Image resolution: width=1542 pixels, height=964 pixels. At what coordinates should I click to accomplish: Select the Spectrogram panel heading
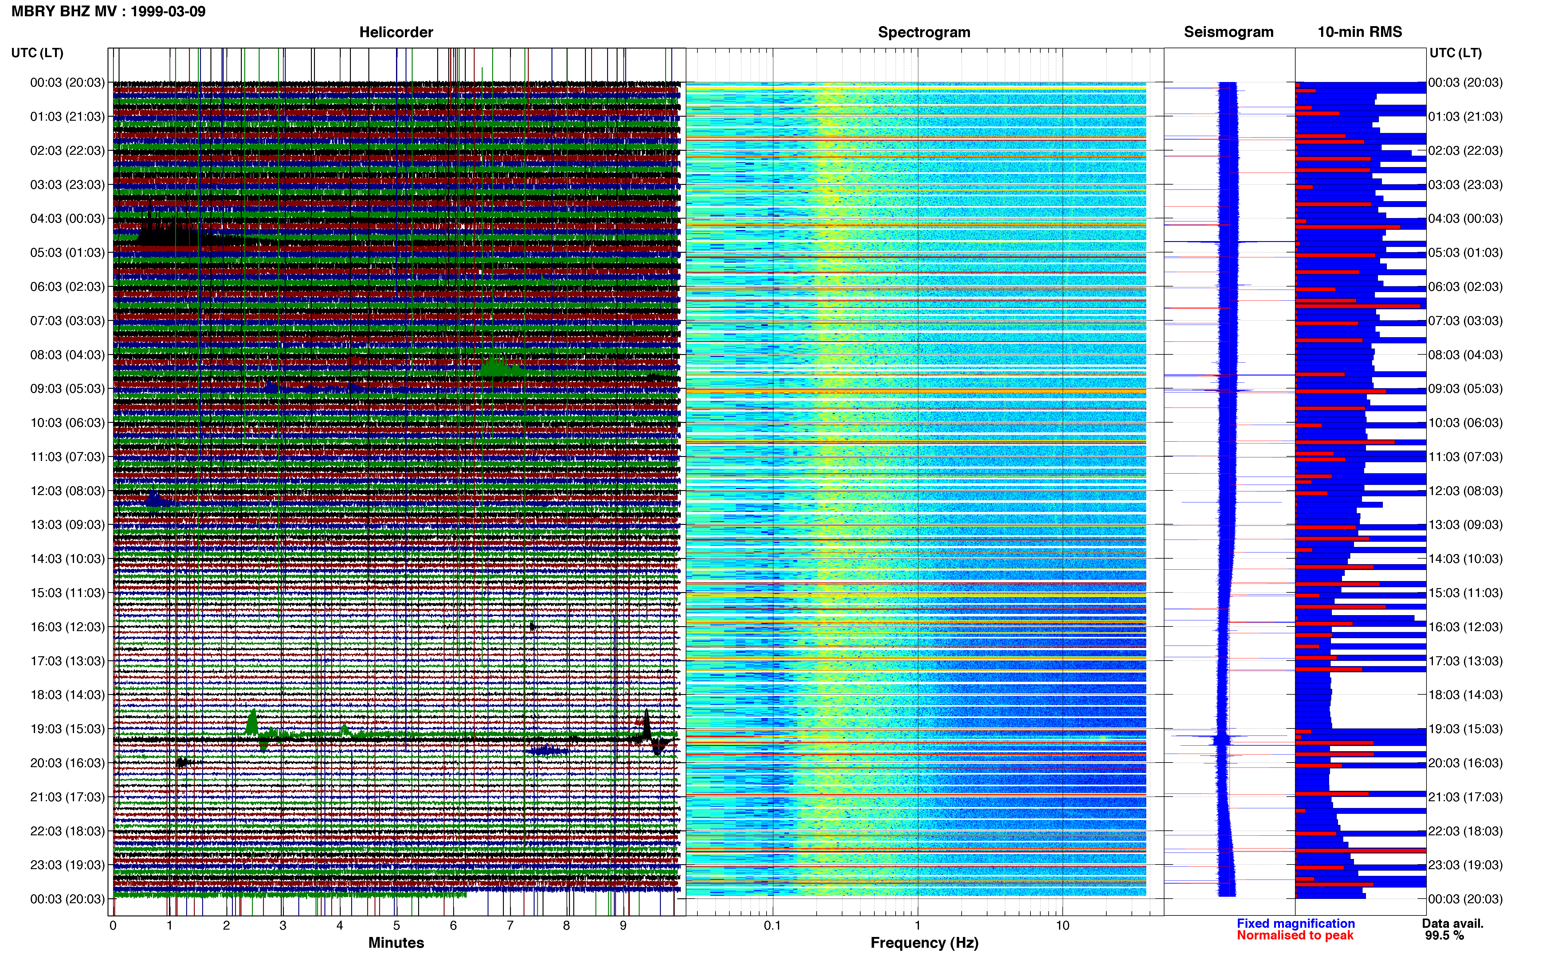click(x=924, y=32)
